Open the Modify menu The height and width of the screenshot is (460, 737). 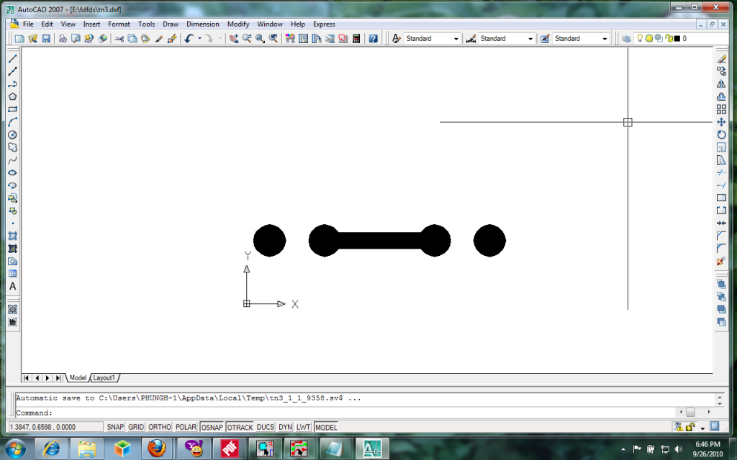(x=238, y=24)
